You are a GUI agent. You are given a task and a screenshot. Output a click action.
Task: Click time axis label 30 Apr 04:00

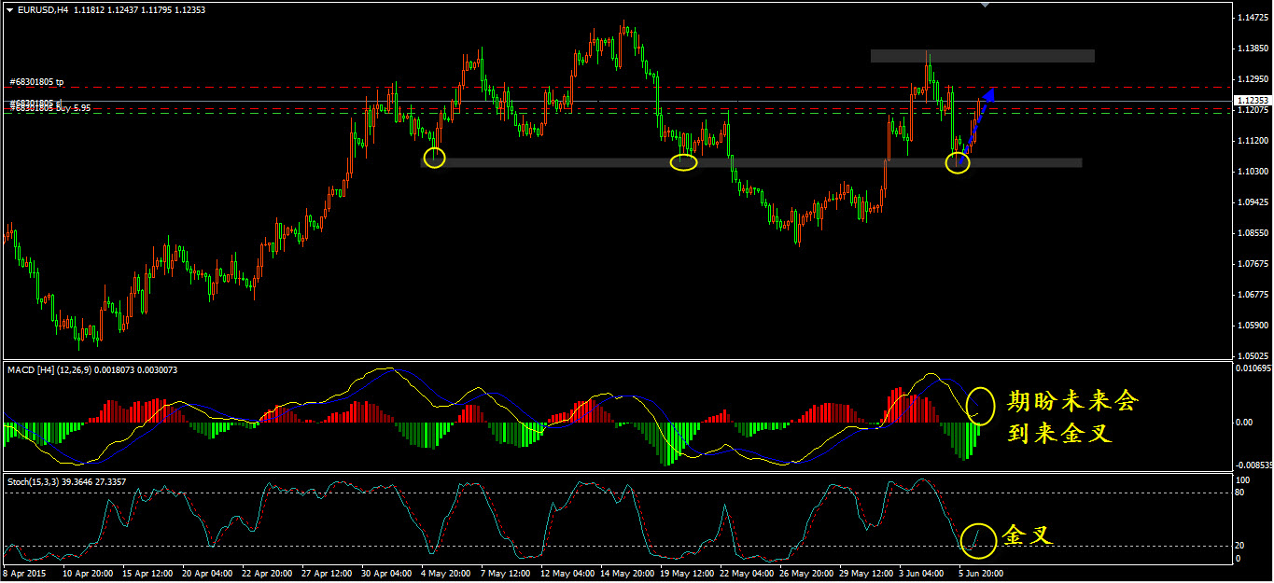387,572
